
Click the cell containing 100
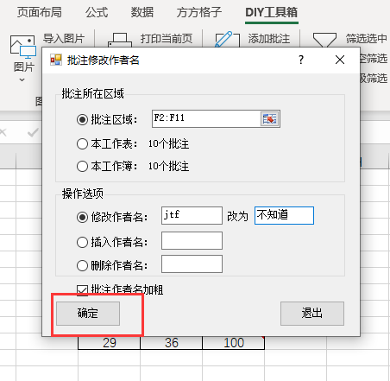[x=234, y=343]
